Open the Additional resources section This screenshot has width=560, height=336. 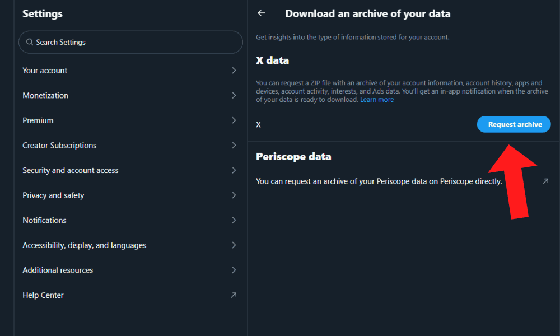pos(58,270)
